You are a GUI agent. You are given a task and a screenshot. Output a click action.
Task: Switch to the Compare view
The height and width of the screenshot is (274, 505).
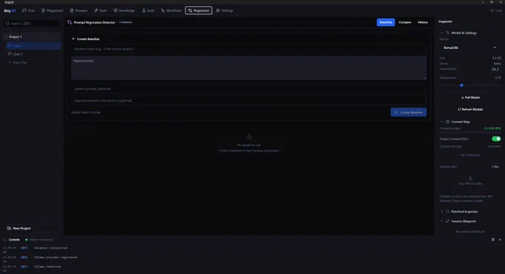tap(405, 22)
